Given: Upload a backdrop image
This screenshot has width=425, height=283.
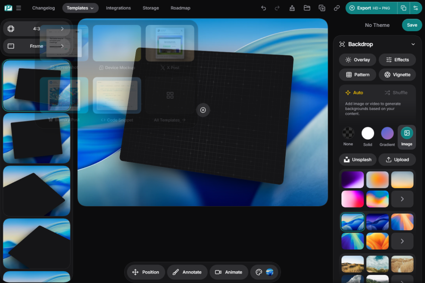Looking at the screenshot, I should [x=397, y=159].
